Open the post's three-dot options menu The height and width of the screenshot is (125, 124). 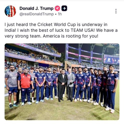[116, 11]
